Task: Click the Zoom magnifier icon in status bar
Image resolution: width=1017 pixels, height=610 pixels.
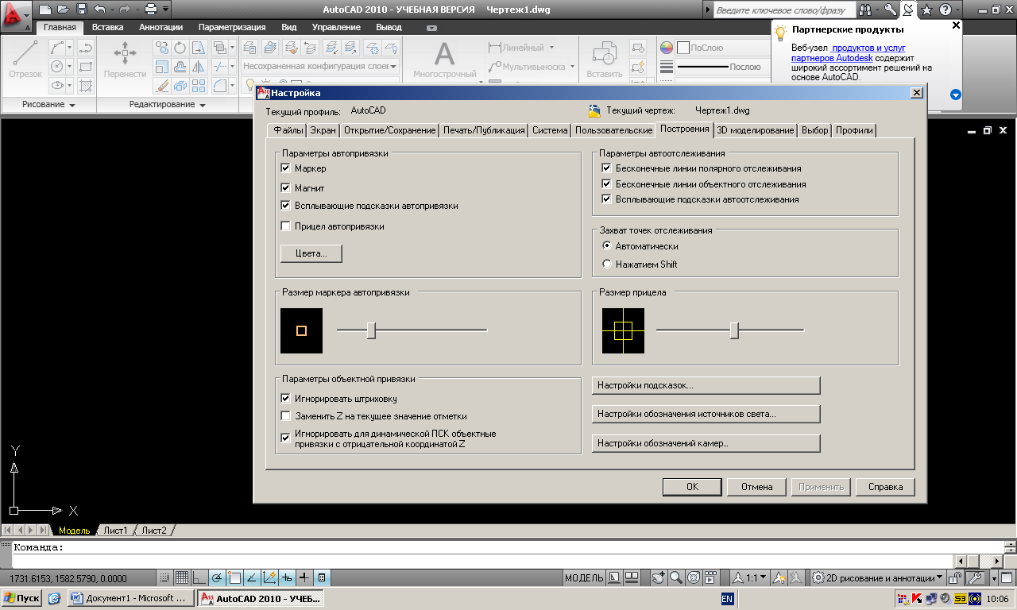Action: [x=675, y=577]
